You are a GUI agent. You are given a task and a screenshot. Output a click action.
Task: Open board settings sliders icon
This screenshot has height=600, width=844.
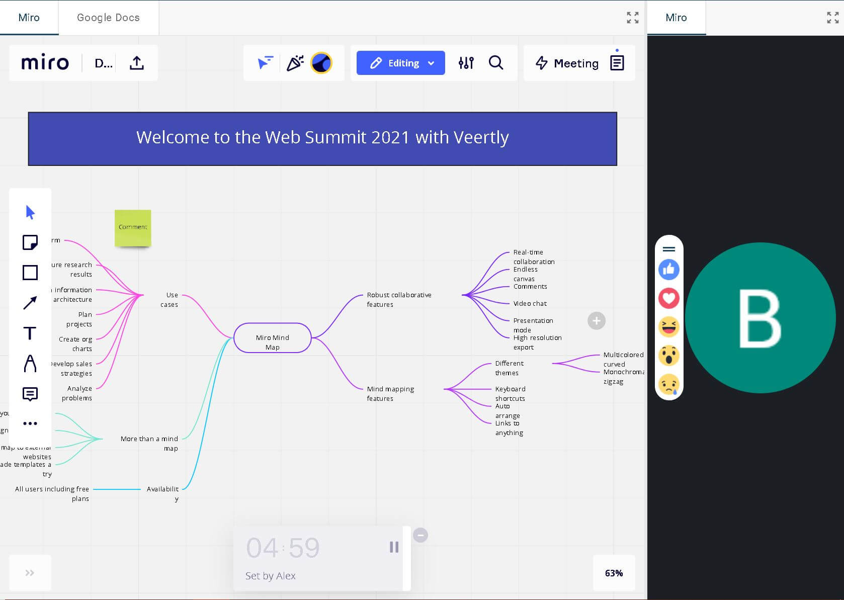click(x=466, y=63)
